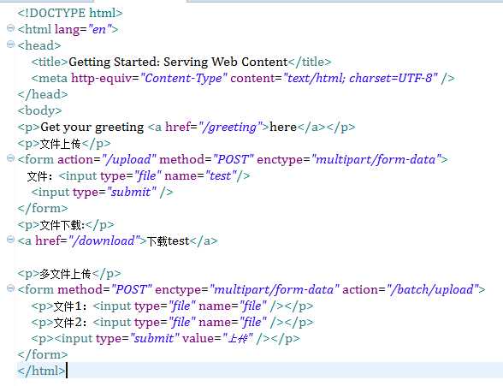503x386 pixels.
Task: Click the "POST" value in the /upload form
Action: [234, 160]
